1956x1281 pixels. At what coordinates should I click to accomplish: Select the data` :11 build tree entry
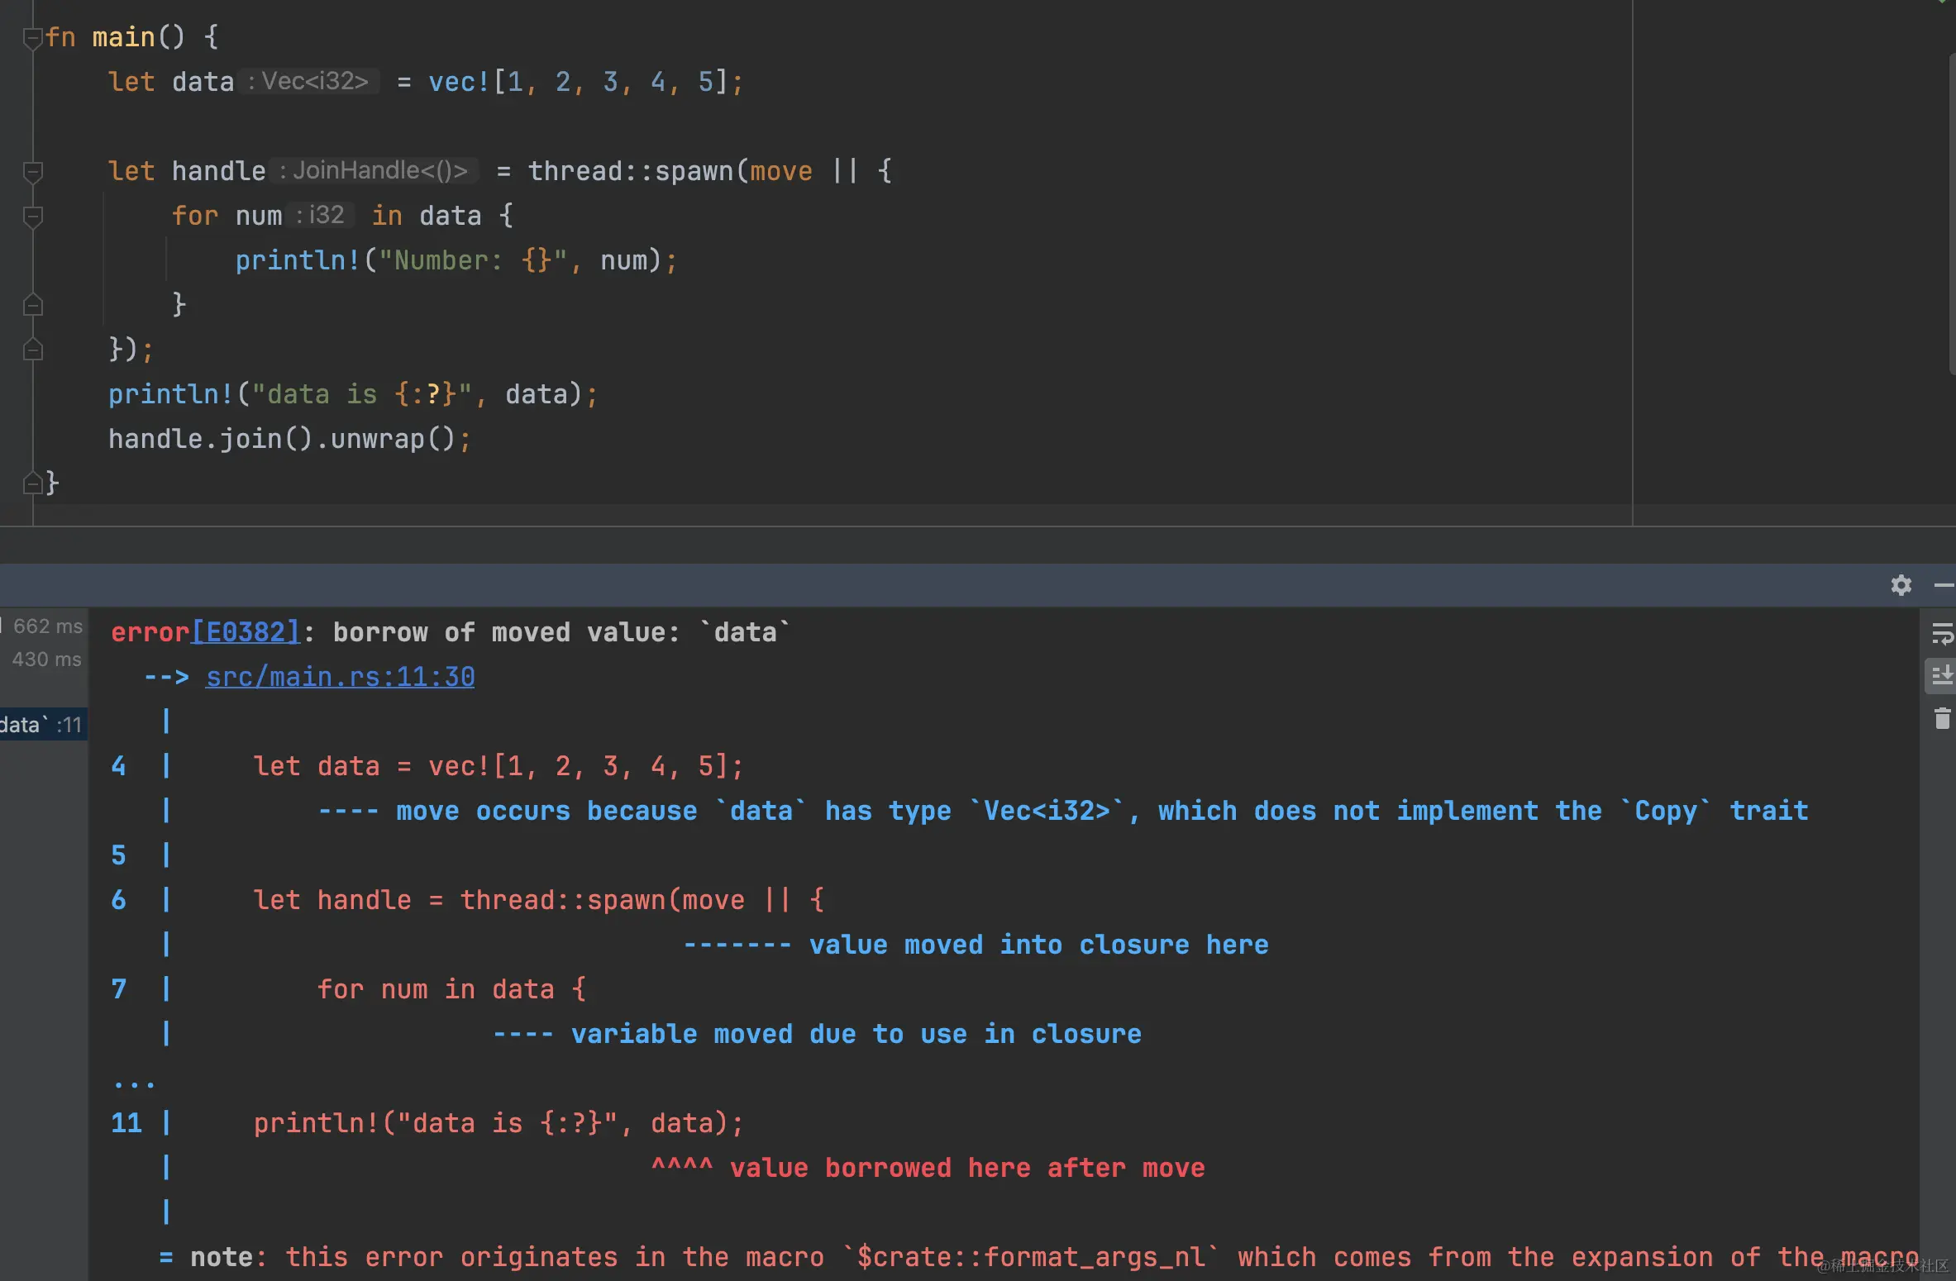41,725
